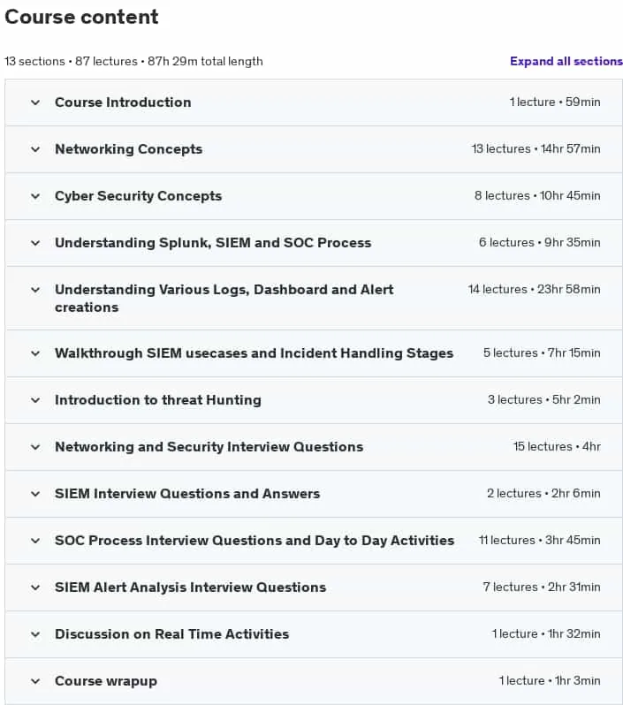Click chevron next to Networking Concepts
623x705 pixels.
click(35, 149)
